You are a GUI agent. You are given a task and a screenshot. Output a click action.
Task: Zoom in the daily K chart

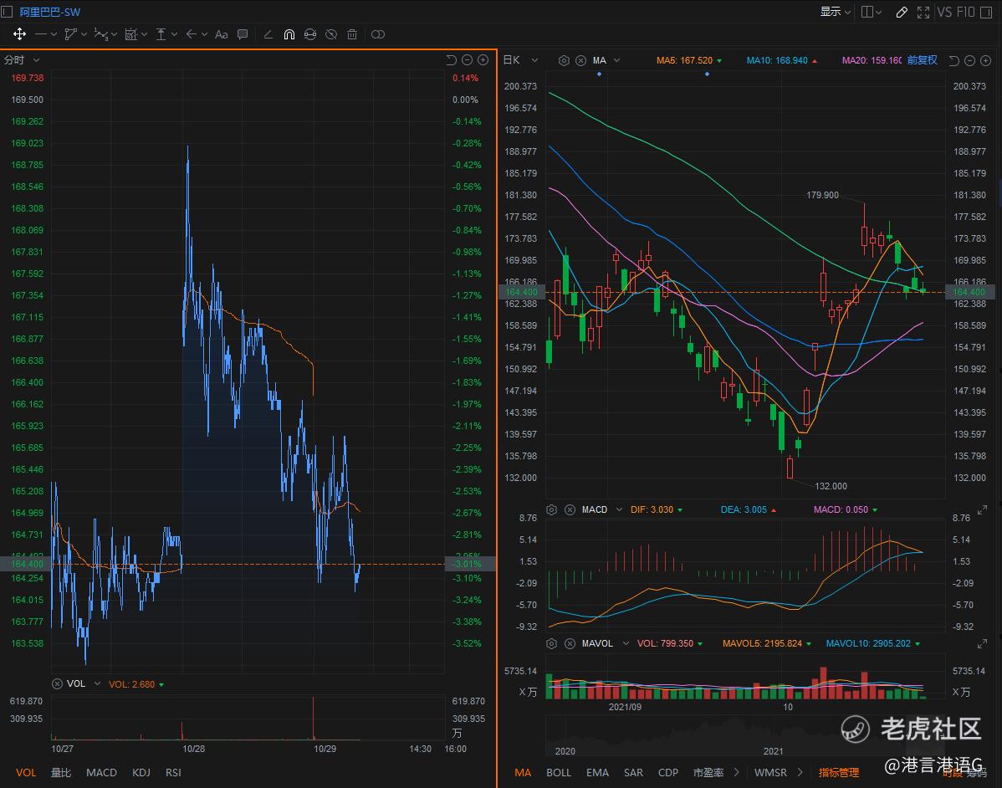[x=985, y=61]
